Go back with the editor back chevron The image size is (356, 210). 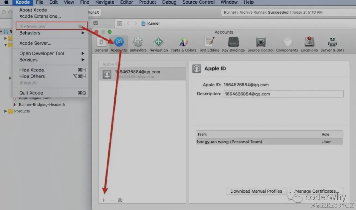tap(128, 23)
